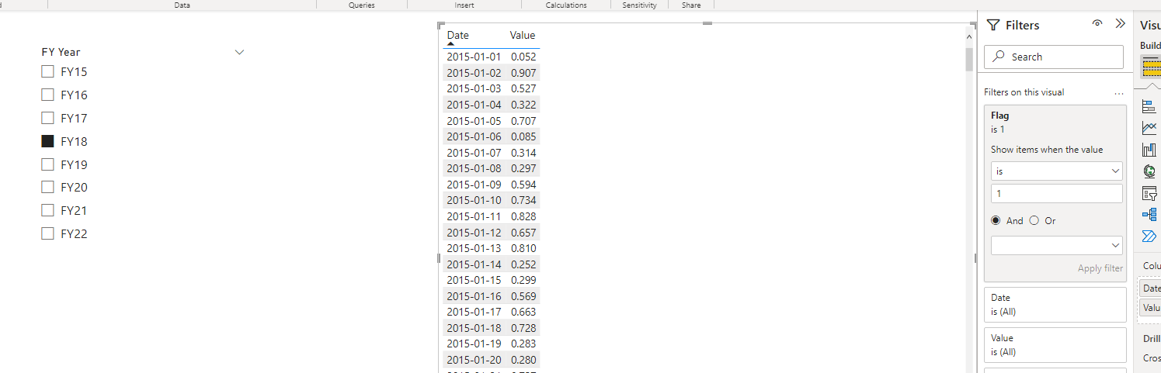Click the top resize handle of table visual
The width and height of the screenshot is (1161, 373).
(707, 24)
